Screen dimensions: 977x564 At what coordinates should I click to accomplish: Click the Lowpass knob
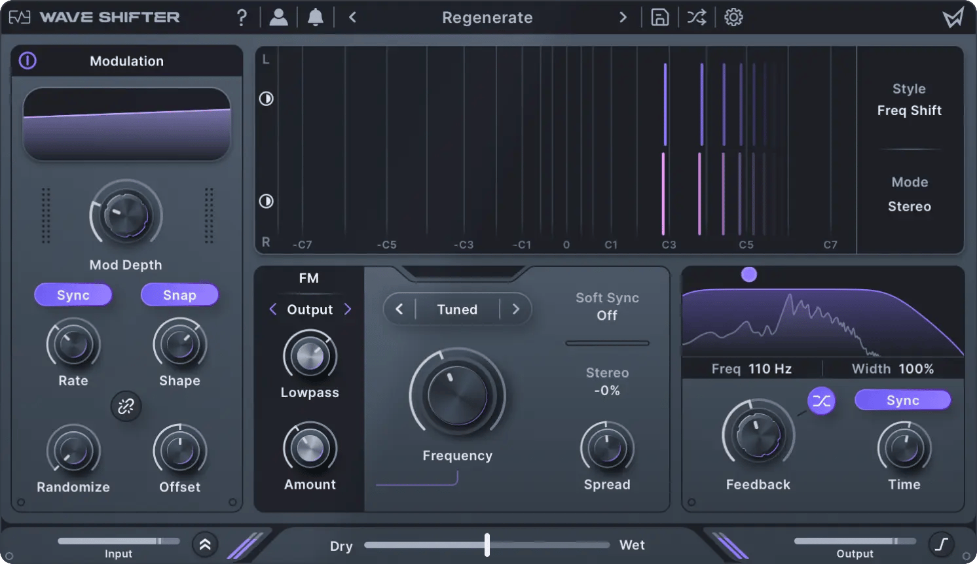[310, 357]
